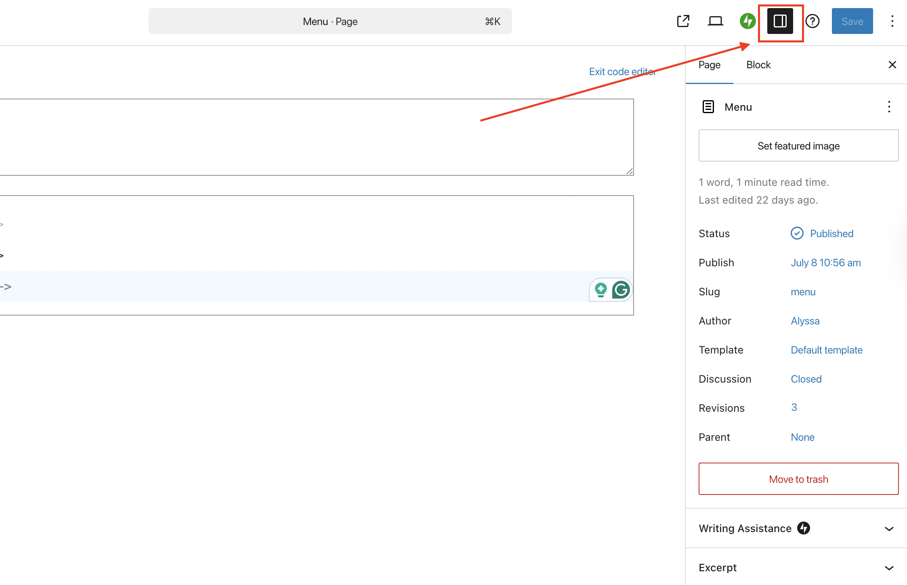
Task: Click the green lightbulb suggestion icon
Action: pyautogui.click(x=601, y=290)
